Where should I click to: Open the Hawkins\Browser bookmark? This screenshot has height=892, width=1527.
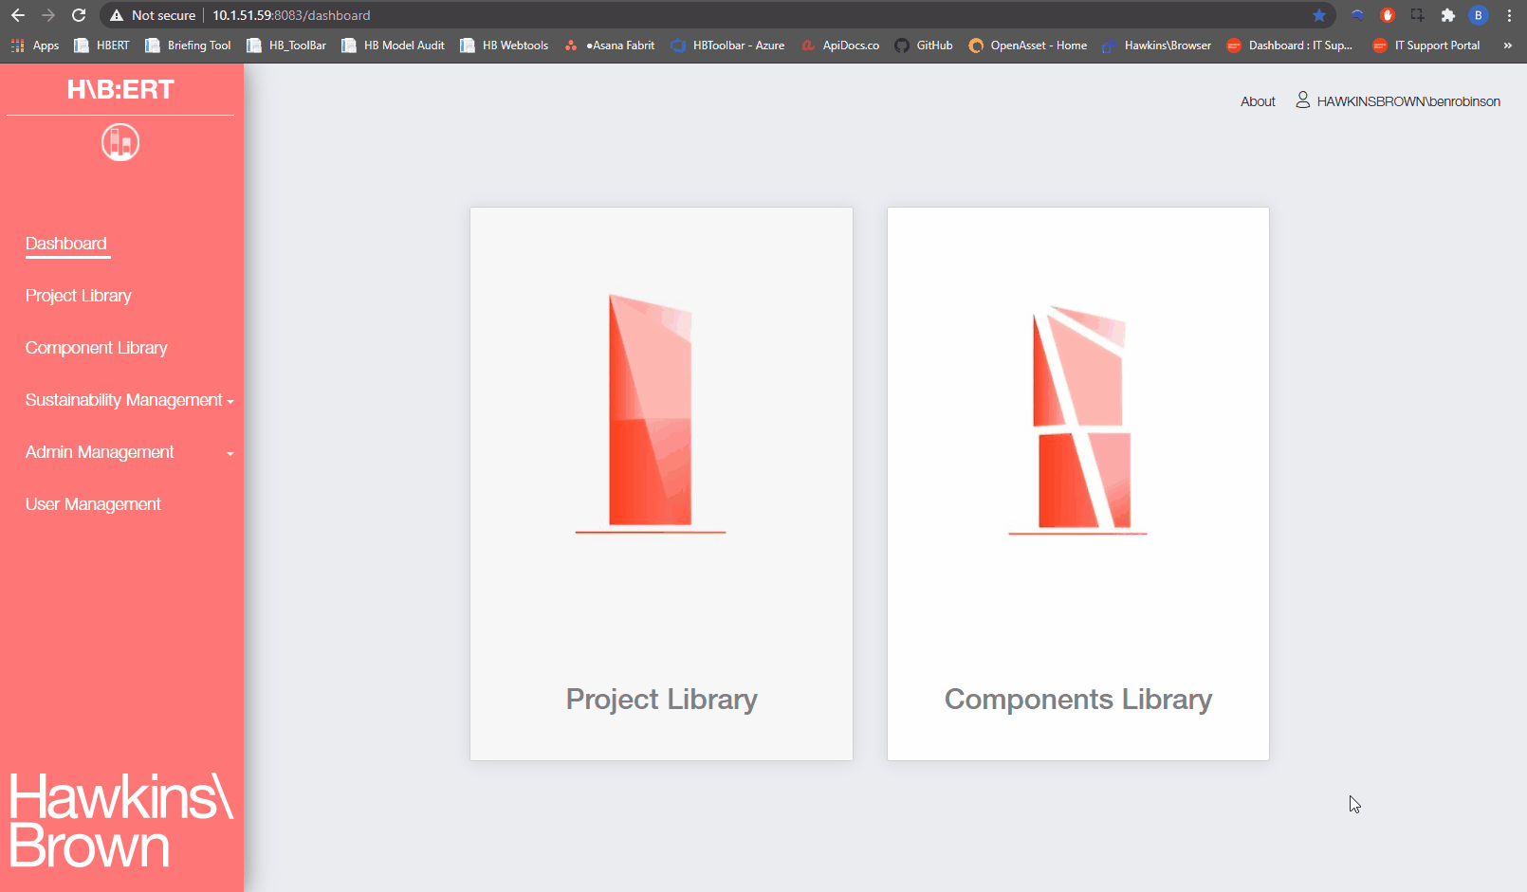click(1157, 46)
